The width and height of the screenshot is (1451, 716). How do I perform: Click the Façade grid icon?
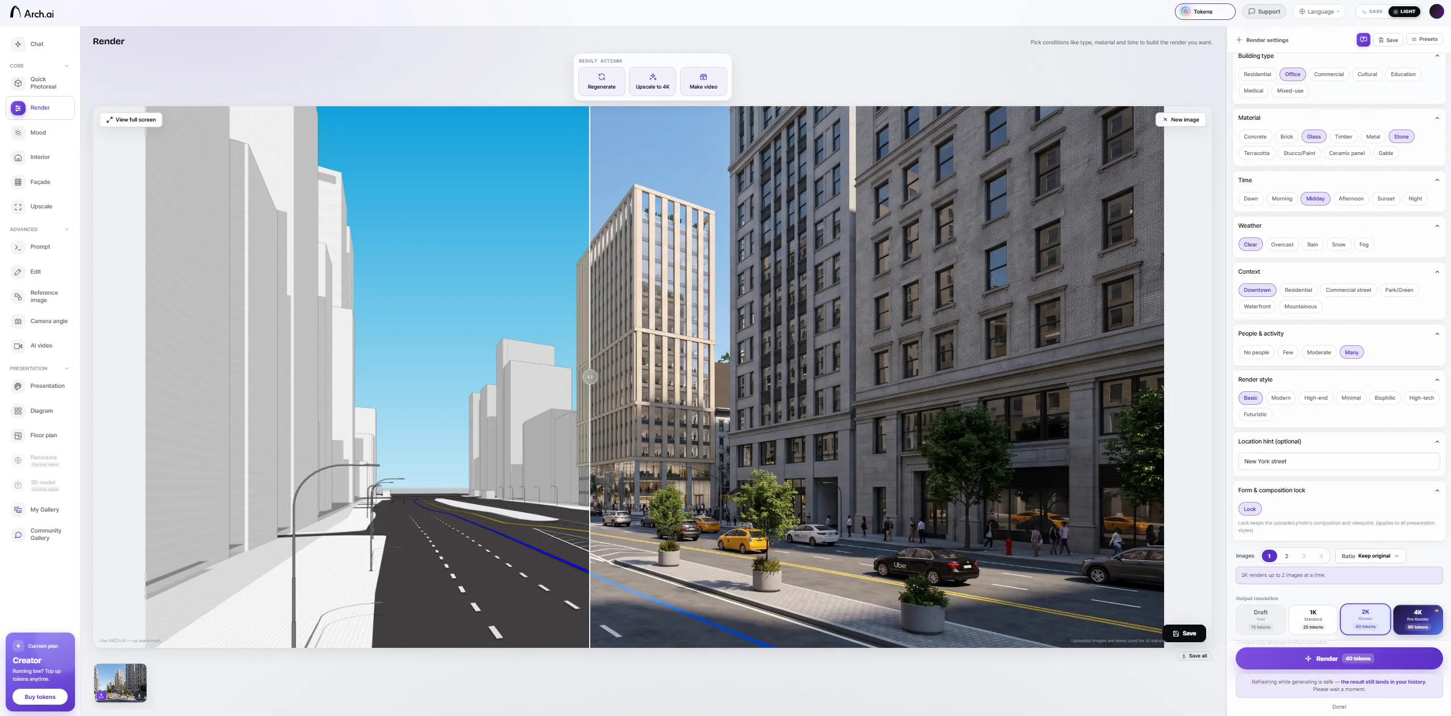pos(18,182)
